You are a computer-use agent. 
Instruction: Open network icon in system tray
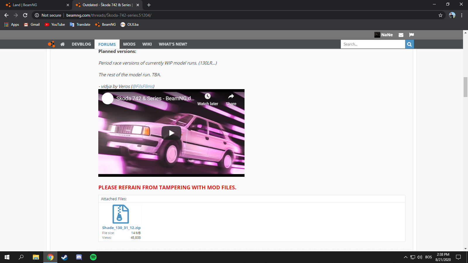coord(413,257)
